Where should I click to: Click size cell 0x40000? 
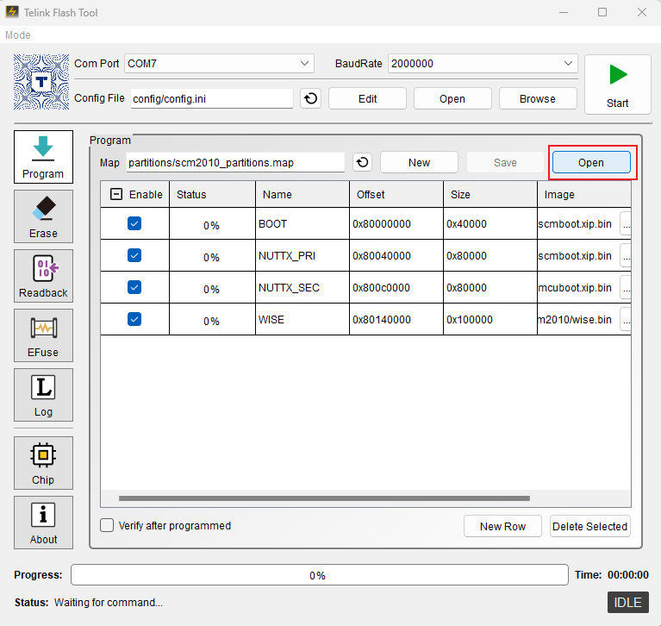(x=490, y=223)
